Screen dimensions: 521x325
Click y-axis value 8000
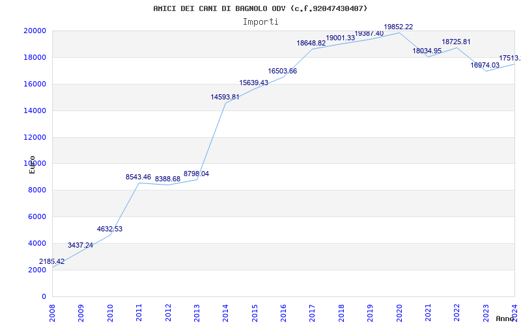[36, 190]
